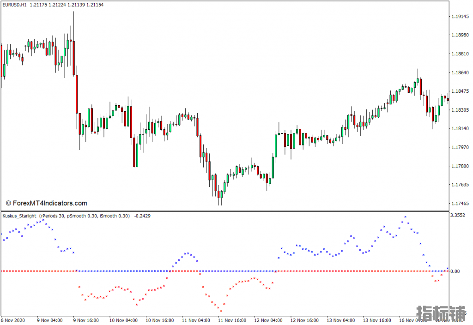This screenshot has width=473, height=325.
Task: Click the 11 Nov 04:00 time label
Action: (x=195, y=320)
